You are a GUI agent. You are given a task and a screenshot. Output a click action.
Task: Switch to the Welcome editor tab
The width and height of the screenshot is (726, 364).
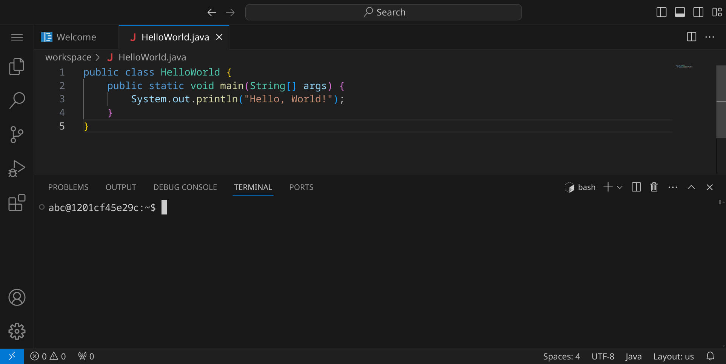point(76,37)
